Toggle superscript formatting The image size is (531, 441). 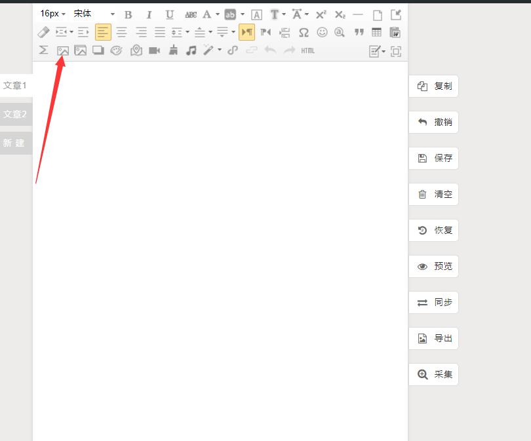[321, 14]
